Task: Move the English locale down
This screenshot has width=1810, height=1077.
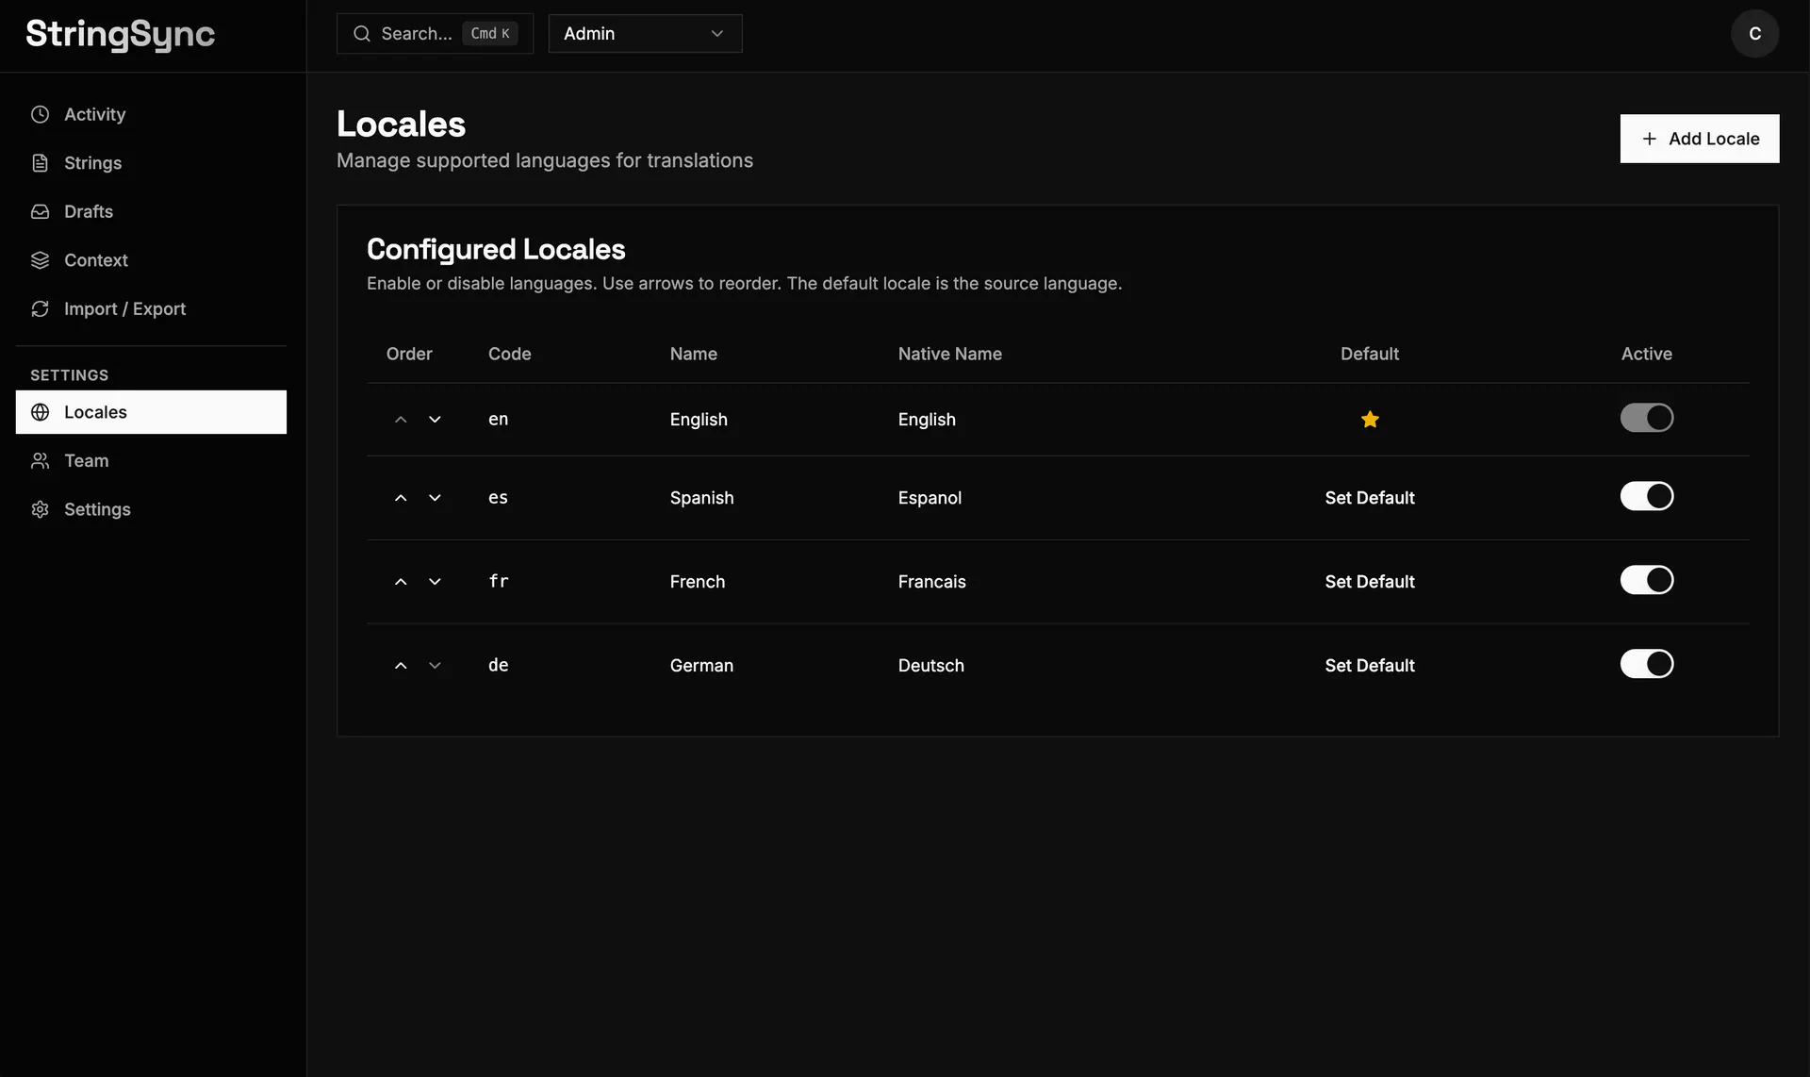Action: (x=435, y=420)
